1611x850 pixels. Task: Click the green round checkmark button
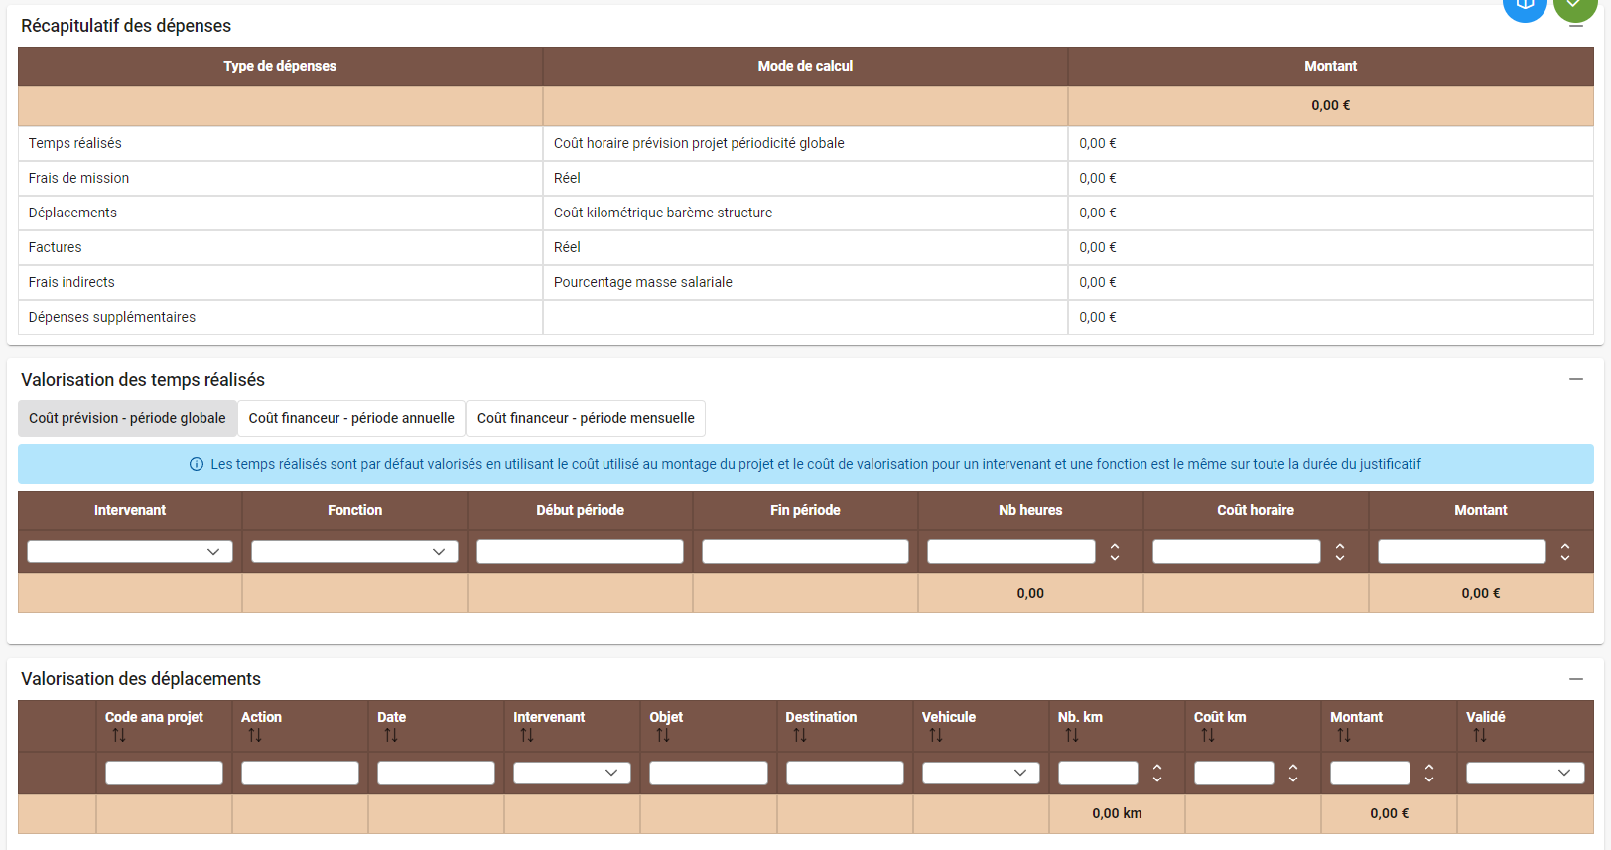(1574, 6)
